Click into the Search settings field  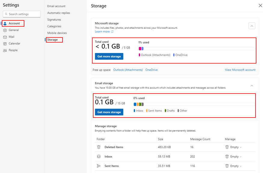(x=22, y=14)
